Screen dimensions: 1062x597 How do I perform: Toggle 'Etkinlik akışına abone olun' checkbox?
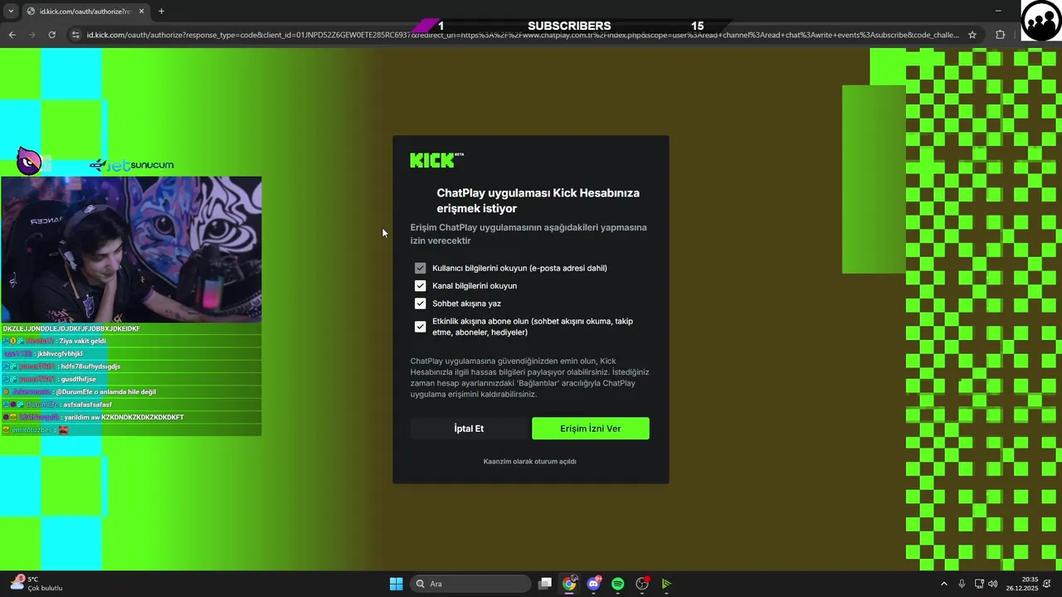pos(420,327)
